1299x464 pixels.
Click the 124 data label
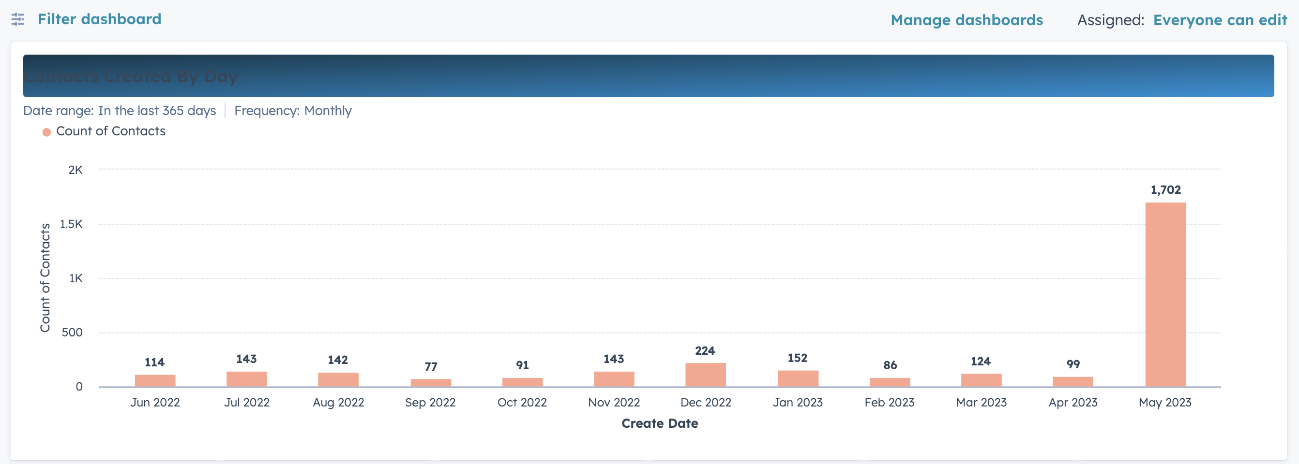(981, 361)
